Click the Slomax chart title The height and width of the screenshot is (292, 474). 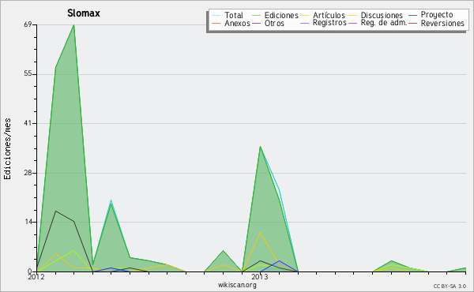84,13
